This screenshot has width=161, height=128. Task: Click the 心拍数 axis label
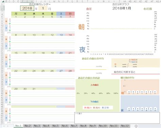click(148, 9)
